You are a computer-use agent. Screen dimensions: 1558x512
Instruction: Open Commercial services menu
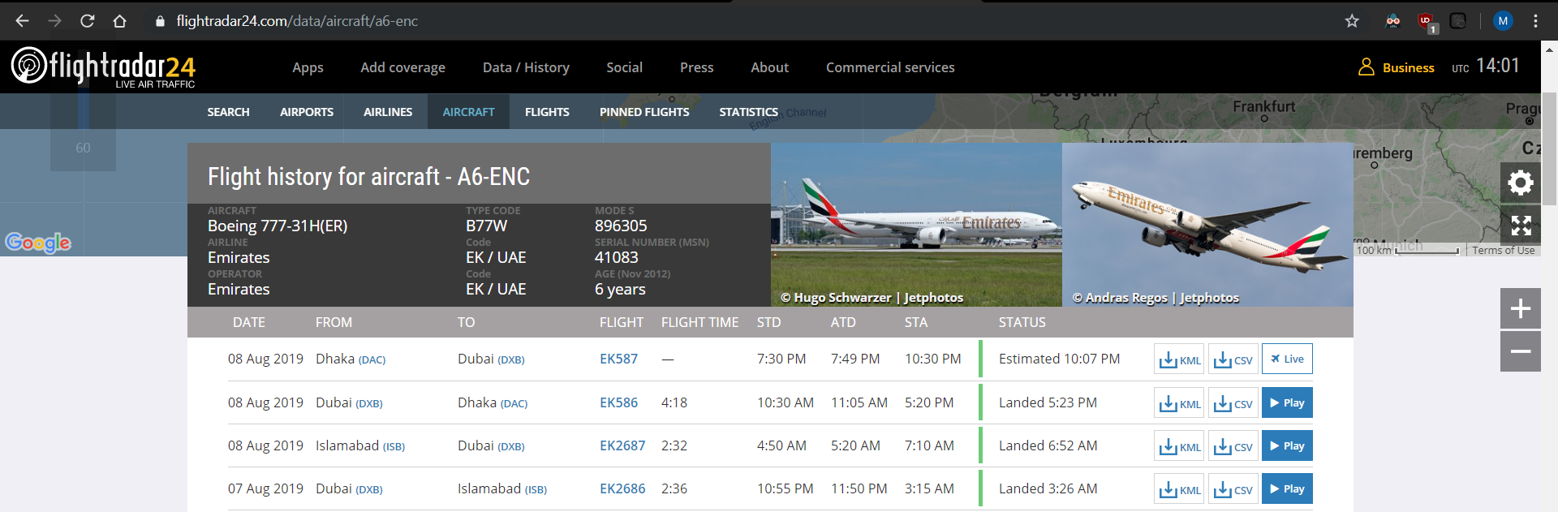[x=890, y=67]
